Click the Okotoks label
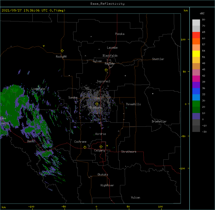215x210 pixels. pyautogui.click(x=103, y=175)
